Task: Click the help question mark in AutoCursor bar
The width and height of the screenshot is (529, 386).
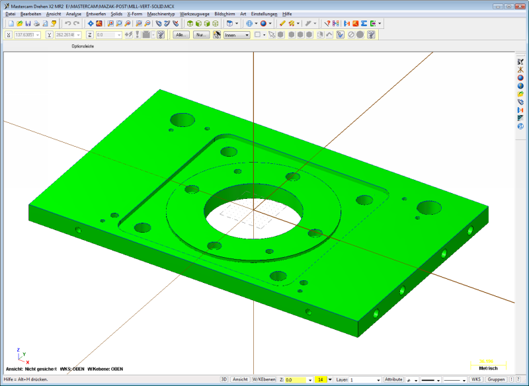Action: [161, 35]
